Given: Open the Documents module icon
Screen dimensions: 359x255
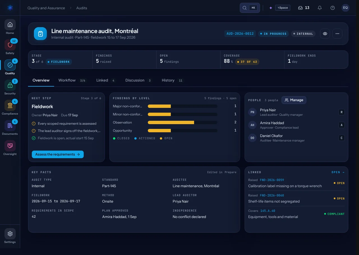Looking at the screenshot, I should pos(10,126).
